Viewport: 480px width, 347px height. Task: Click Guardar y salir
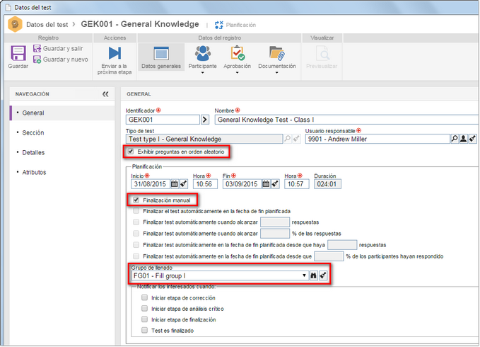58,48
